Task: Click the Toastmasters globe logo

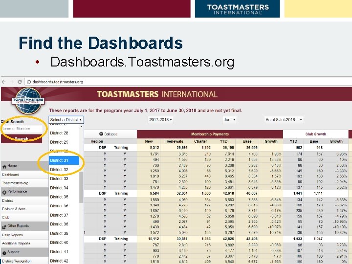Action: (28, 101)
